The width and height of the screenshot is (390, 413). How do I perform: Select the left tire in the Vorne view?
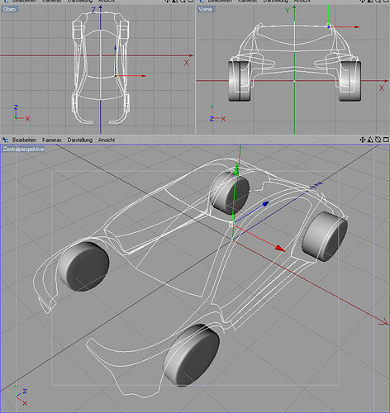[x=240, y=81]
